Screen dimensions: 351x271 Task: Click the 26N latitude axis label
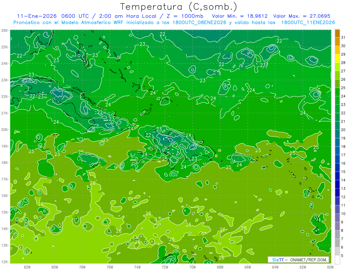pos(4,30)
